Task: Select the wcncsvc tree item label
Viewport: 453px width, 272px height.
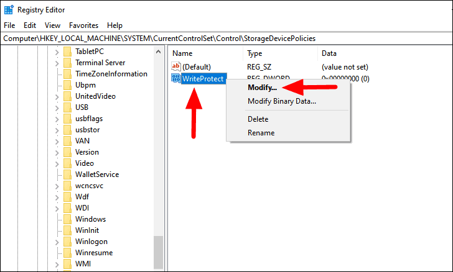Action: (89, 186)
